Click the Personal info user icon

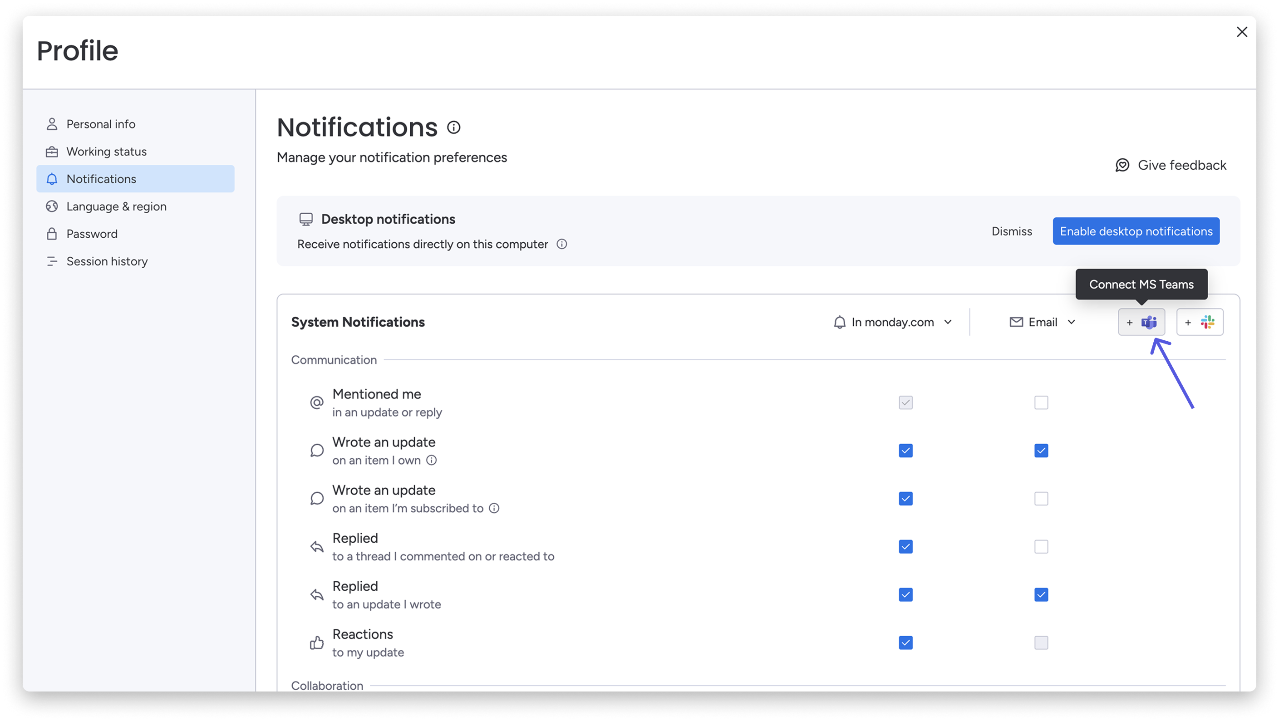tap(52, 123)
